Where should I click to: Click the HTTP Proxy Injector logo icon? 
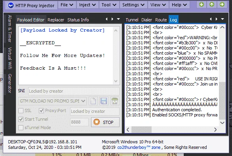(x=11, y=6)
